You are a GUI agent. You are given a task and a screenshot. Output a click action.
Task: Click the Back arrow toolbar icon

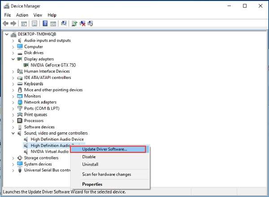[6, 23]
